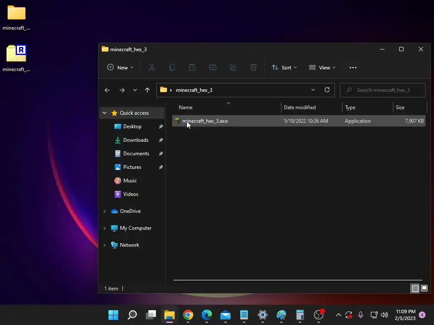Switch to large thumbnails view icon
The width and height of the screenshot is (434, 325).
424,289
